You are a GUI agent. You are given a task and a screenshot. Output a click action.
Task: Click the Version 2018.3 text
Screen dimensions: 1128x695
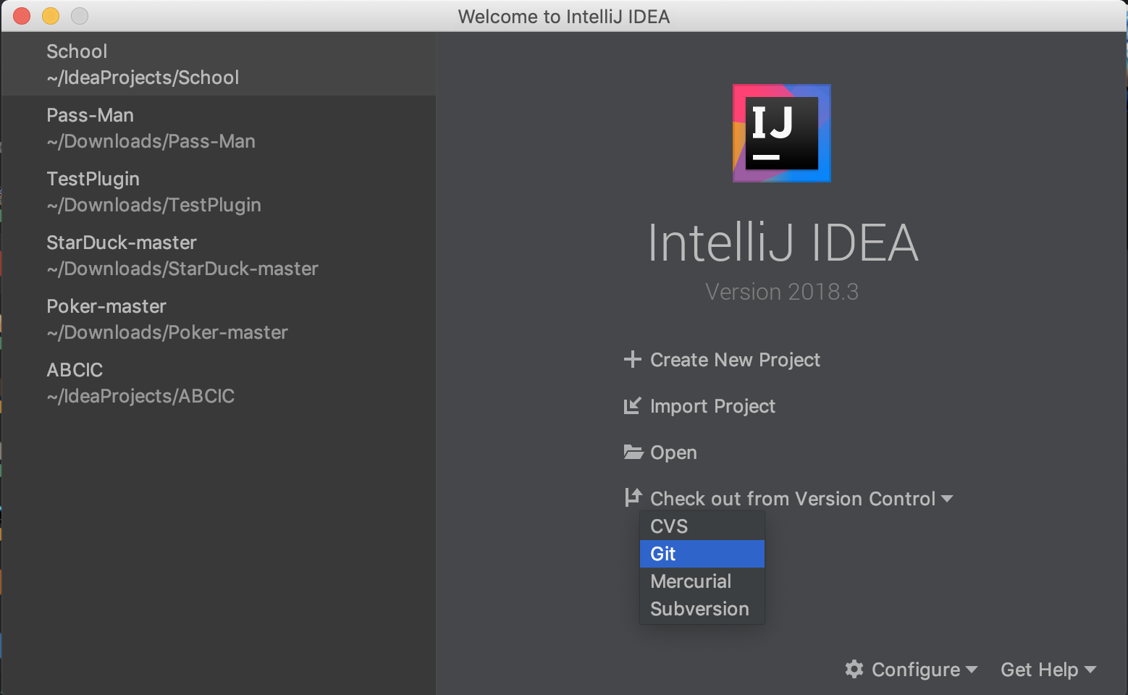click(782, 292)
